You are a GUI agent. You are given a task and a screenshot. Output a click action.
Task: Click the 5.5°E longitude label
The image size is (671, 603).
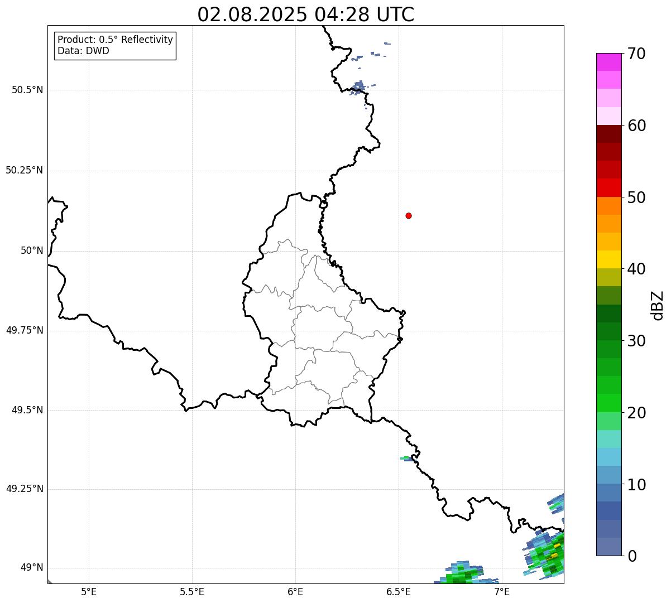click(192, 591)
